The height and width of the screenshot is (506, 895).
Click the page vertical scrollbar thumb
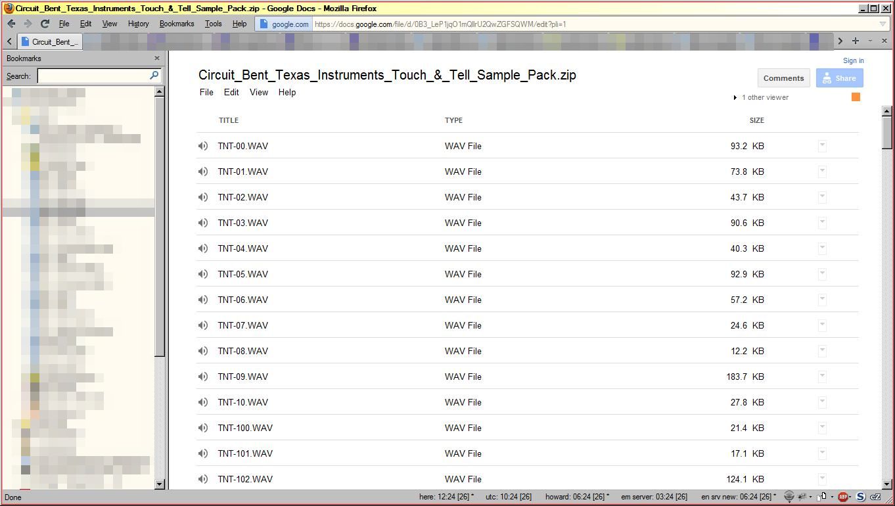coord(886,133)
